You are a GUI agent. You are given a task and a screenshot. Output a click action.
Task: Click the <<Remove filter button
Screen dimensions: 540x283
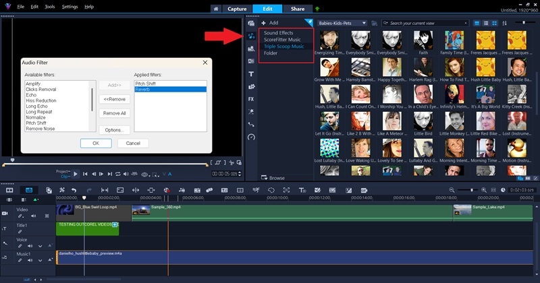pos(114,99)
